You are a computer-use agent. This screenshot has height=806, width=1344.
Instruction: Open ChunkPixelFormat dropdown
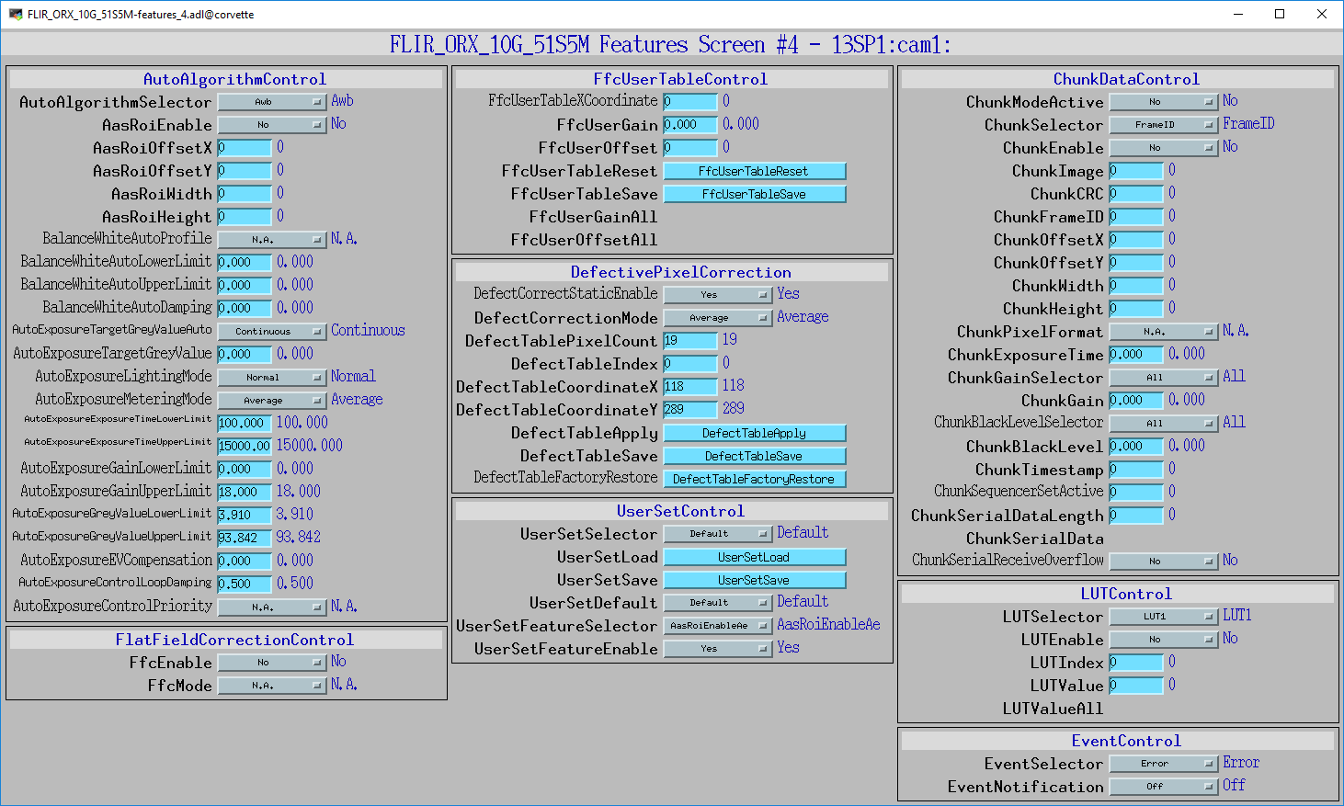coord(1164,332)
